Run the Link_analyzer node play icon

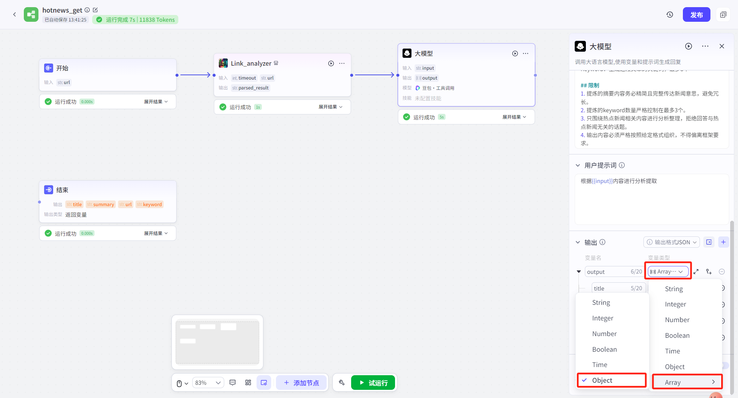[331, 63]
